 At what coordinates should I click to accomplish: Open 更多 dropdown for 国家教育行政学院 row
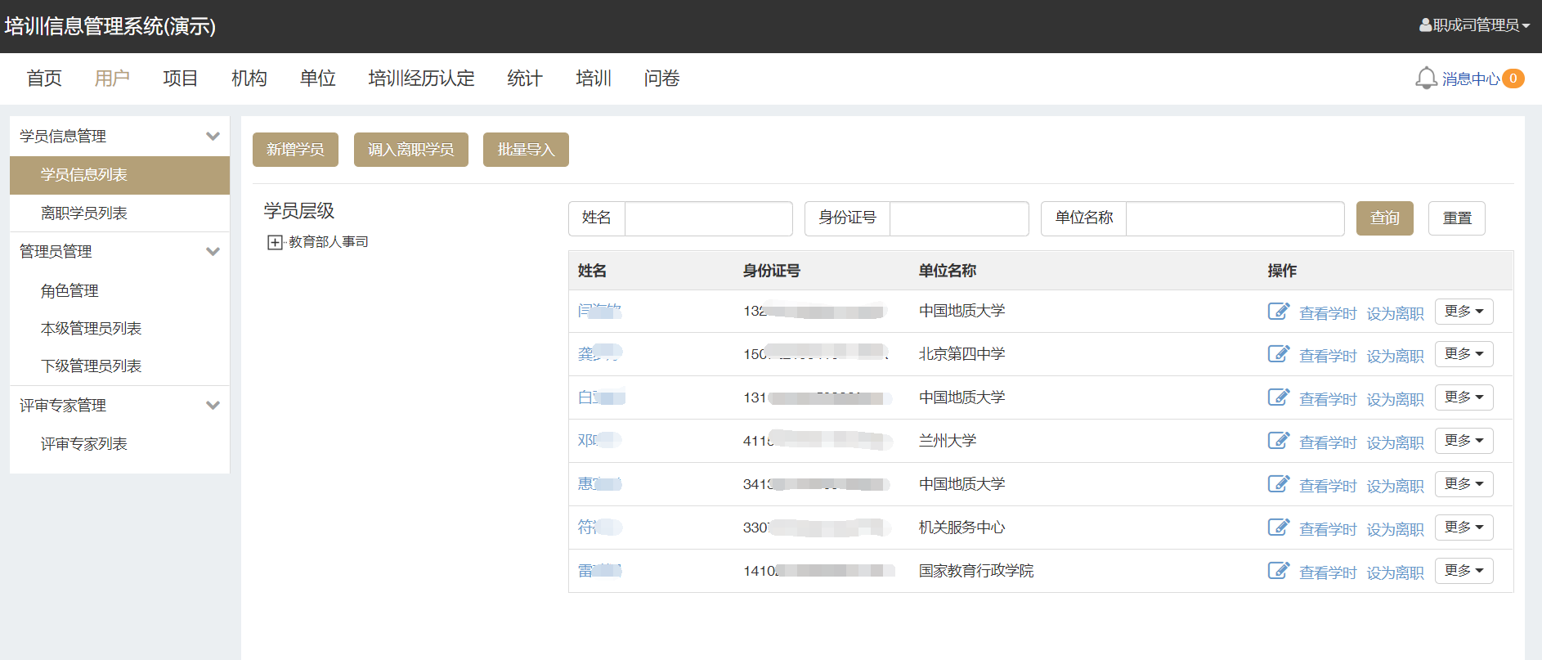pos(1464,571)
